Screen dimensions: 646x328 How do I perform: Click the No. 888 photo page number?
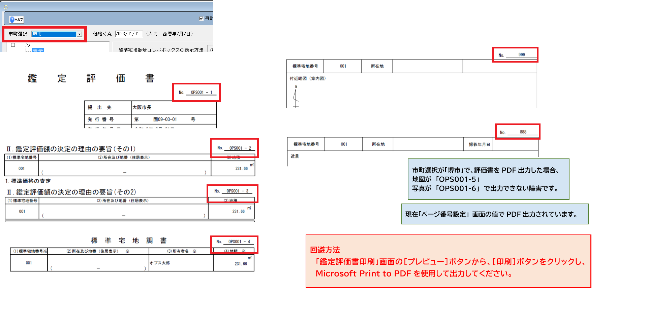pos(522,132)
